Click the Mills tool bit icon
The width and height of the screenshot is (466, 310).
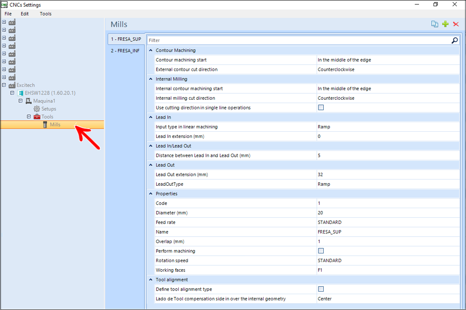coord(45,125)
